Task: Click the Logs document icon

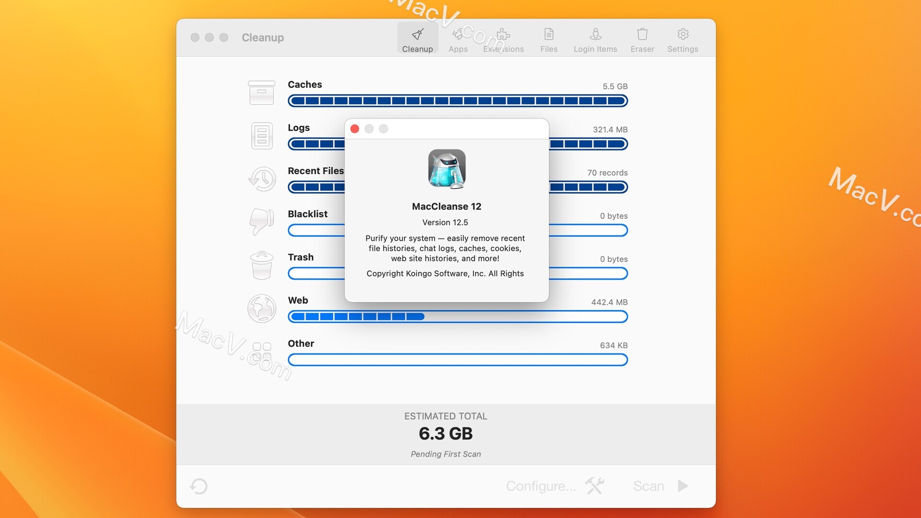Action: pos(262,136)
